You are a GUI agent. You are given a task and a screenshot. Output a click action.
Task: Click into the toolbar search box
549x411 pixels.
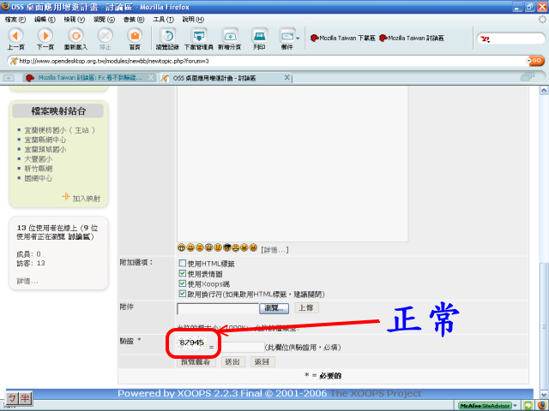[x=516, y=39]
